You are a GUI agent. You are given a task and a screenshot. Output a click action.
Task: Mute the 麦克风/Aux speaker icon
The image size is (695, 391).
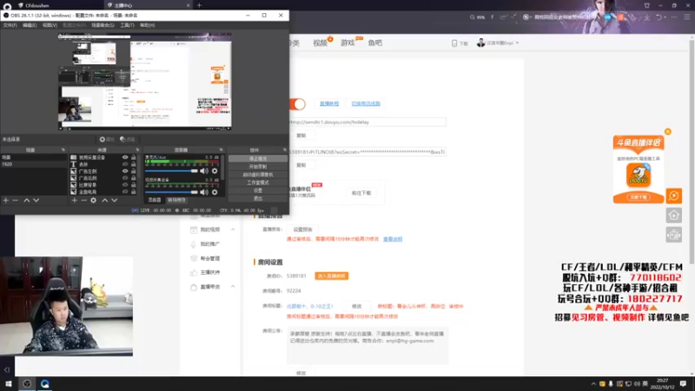click(204, 171)
